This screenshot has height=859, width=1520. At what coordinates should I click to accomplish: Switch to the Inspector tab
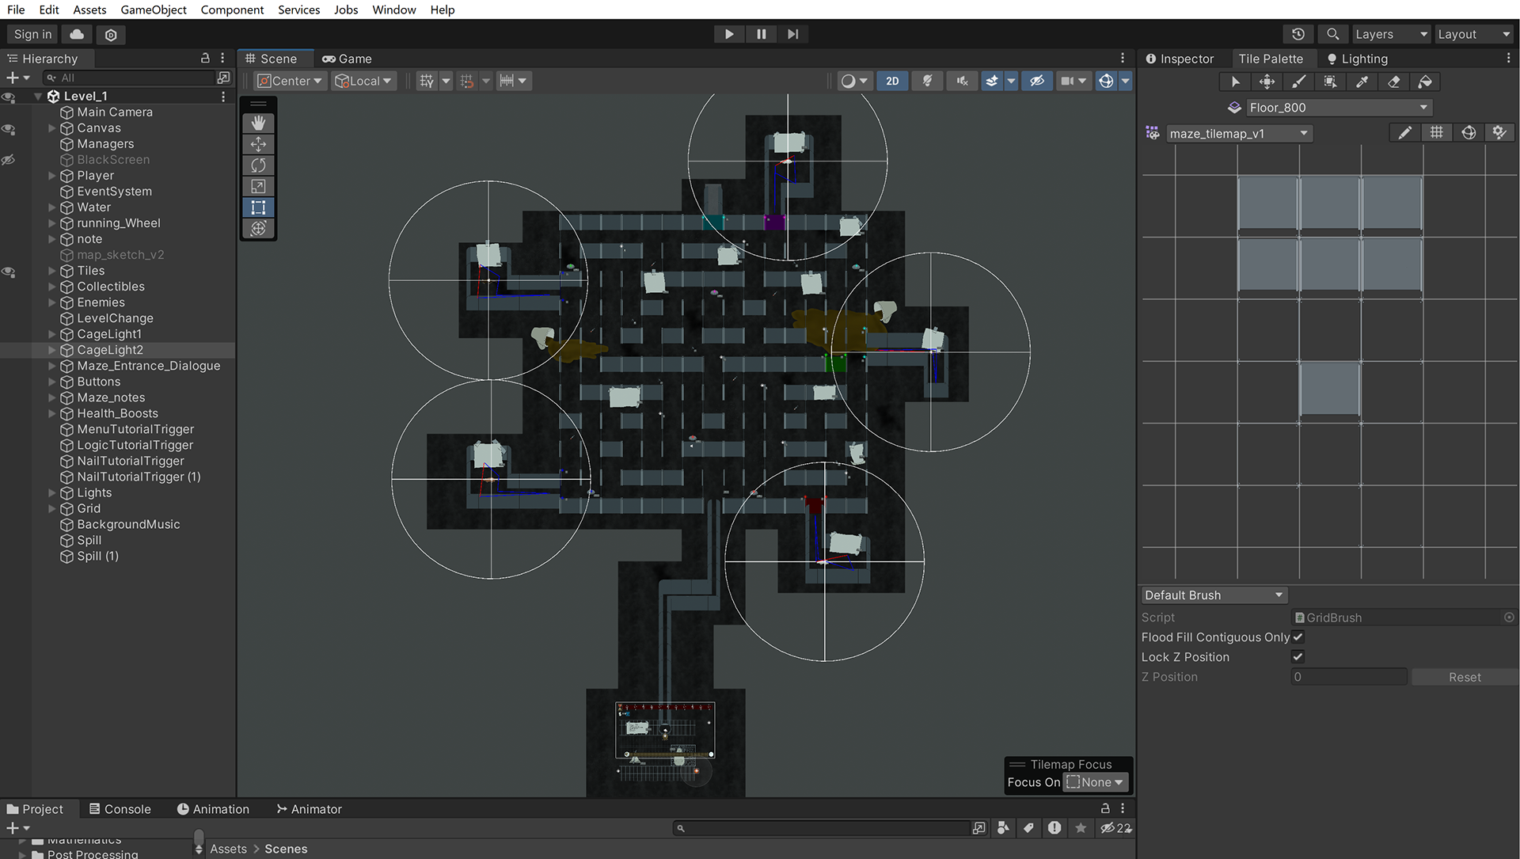click(1180, 59)
